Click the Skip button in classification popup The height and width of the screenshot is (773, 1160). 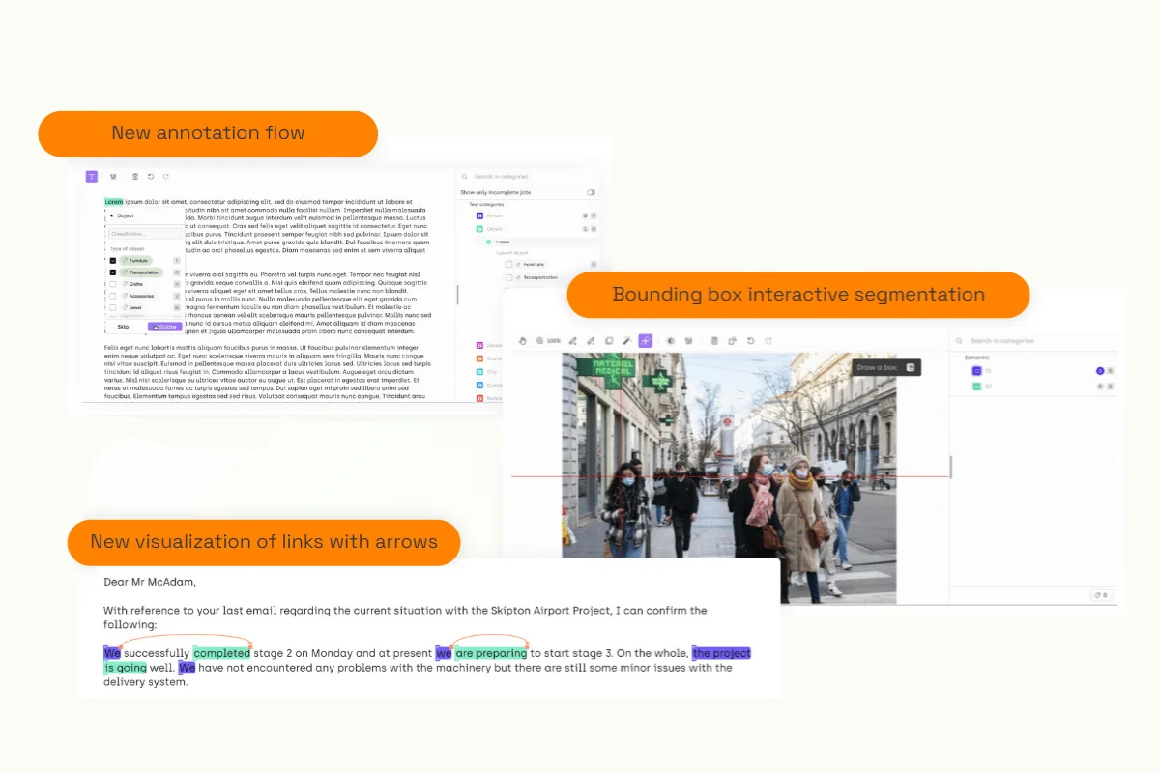point(123,327)
